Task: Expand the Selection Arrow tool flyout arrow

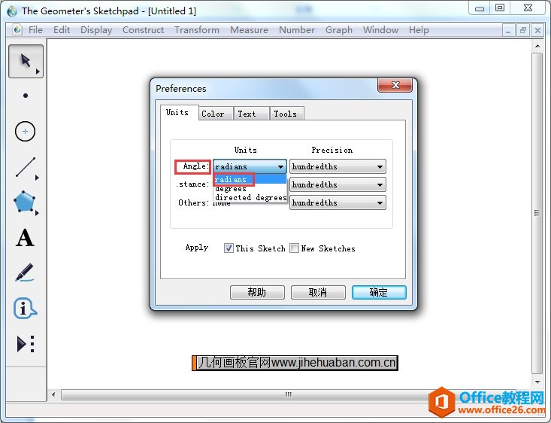Action: pos(38,72)
